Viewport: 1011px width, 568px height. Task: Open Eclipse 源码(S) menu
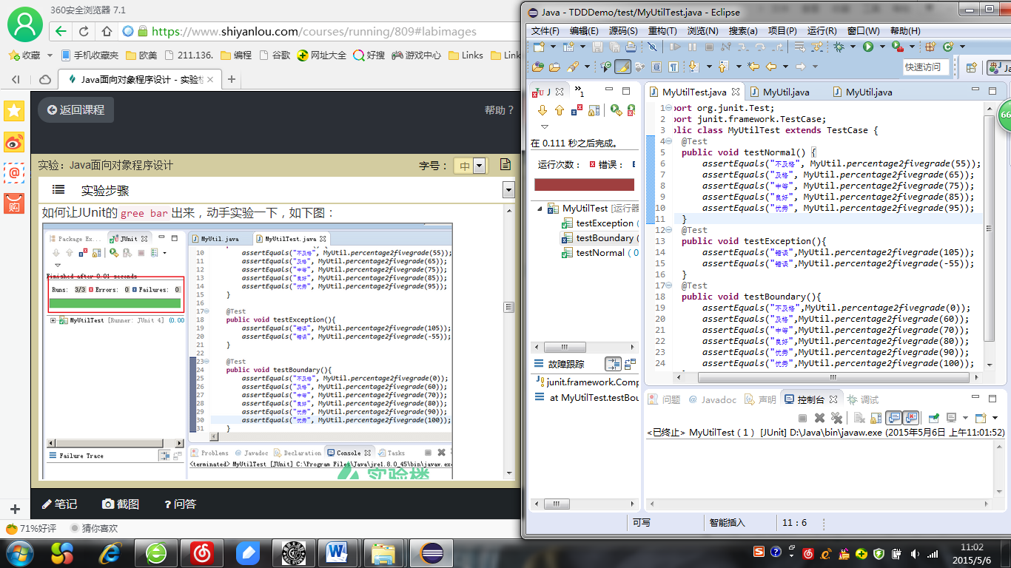623,31
